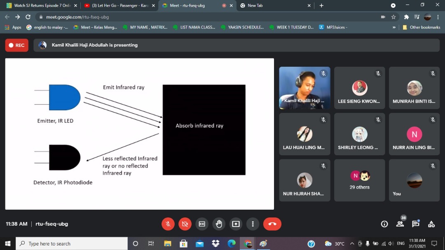Open the 29 others participant tile
Screen dimensions: 445x250
(359, 180)
